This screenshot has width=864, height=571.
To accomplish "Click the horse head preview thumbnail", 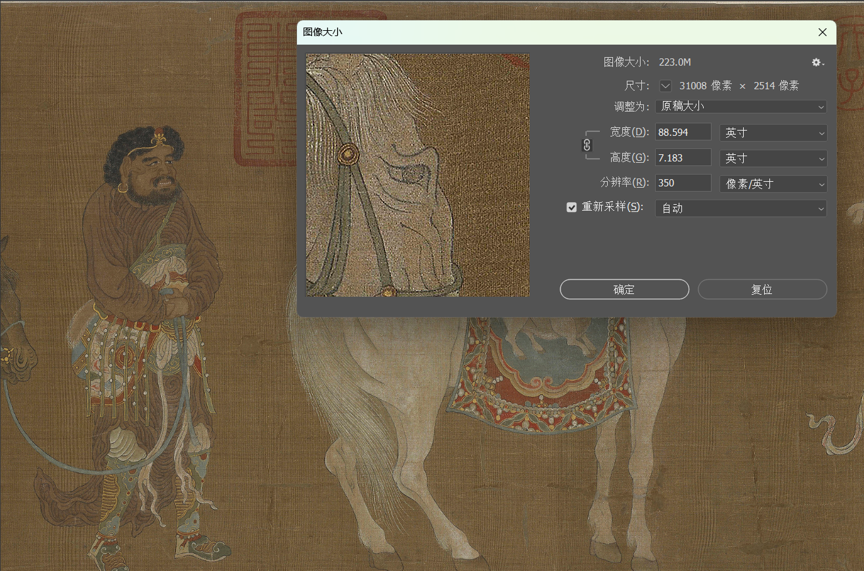I will pyautogui.click(x=417, y=175).
